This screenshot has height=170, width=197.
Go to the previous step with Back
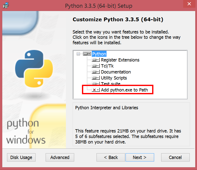click(111, 157)
